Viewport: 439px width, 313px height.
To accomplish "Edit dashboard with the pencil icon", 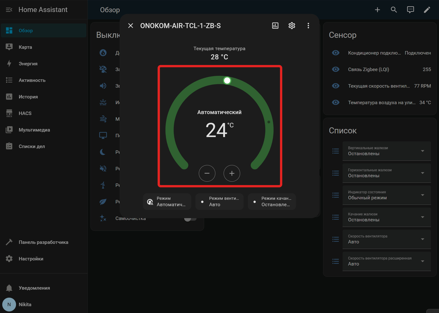I will 427,10.
